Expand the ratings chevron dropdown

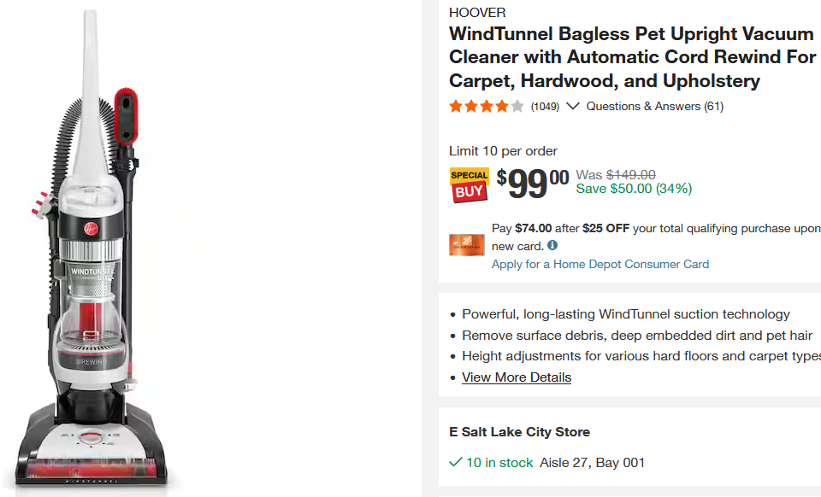(x=573, y=107)
